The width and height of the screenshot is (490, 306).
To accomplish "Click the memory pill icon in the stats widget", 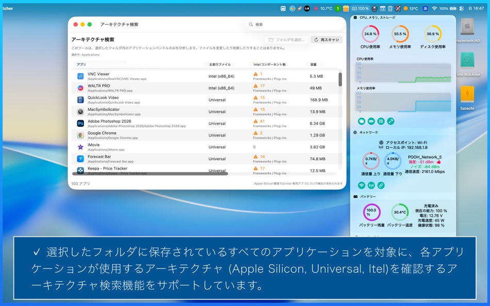I will point(370,122).
